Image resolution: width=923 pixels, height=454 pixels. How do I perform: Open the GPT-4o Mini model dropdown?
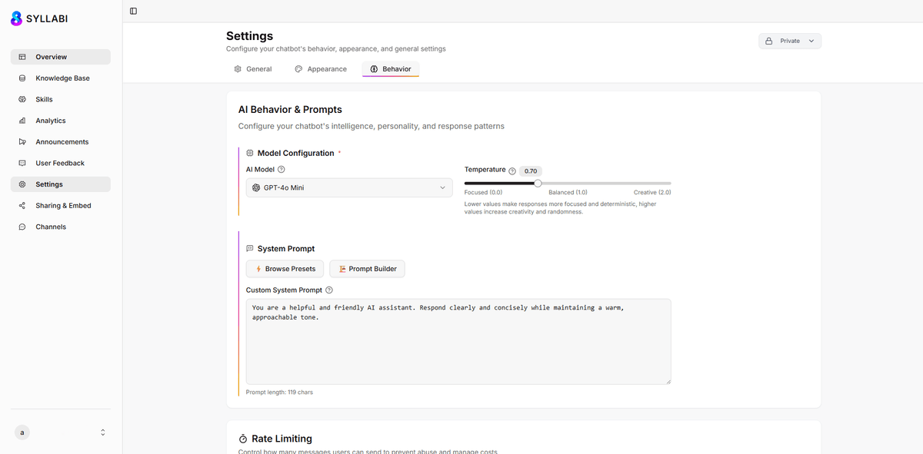click(349, 187)
